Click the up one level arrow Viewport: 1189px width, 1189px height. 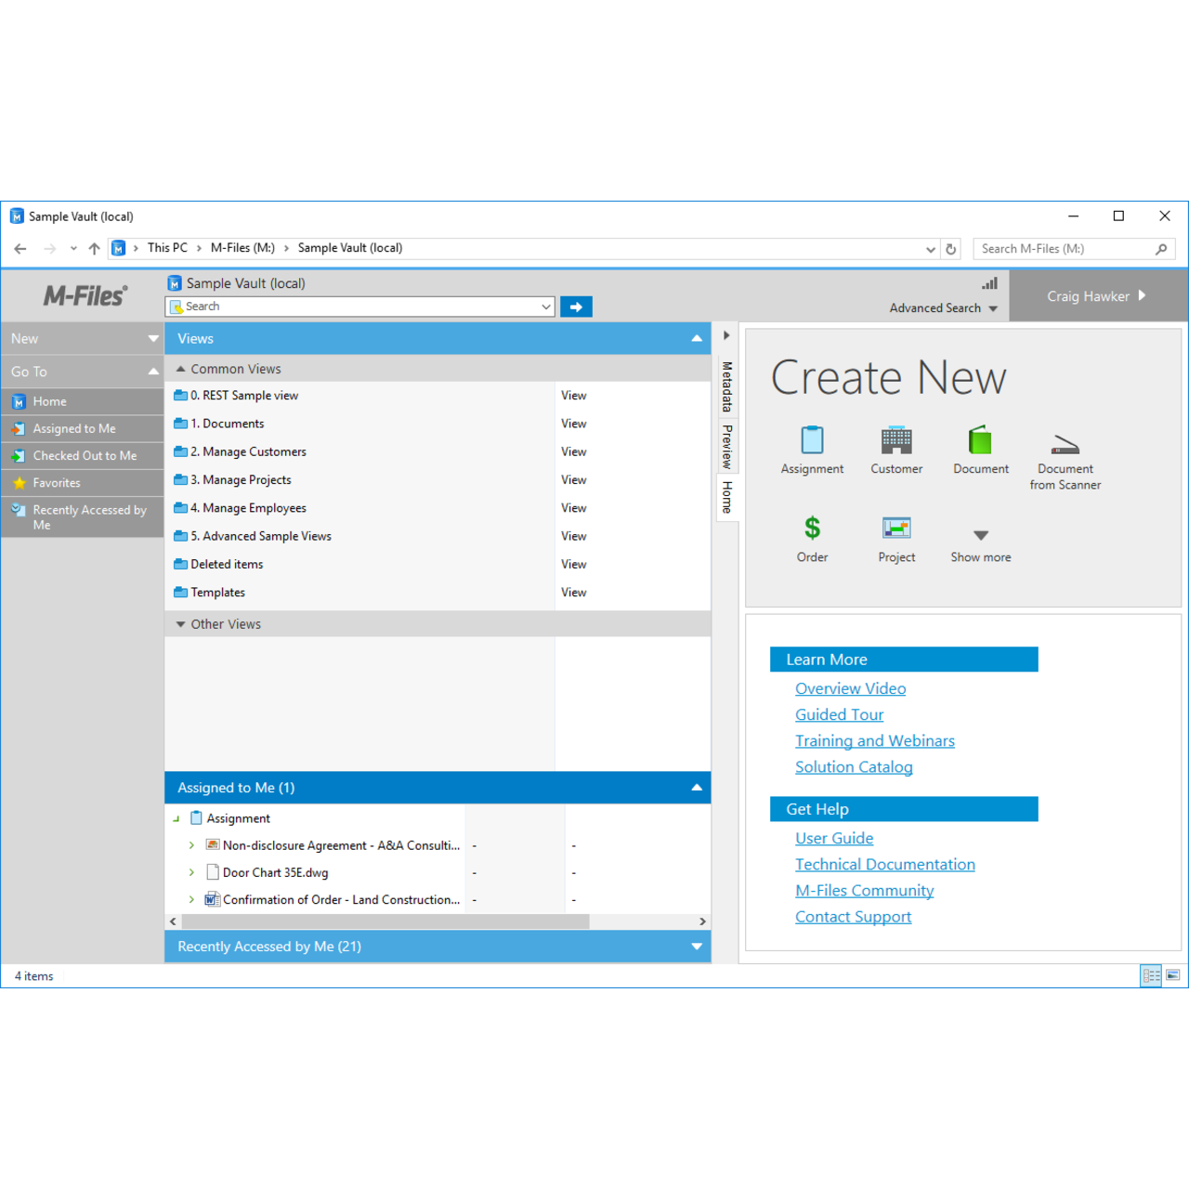94,249
